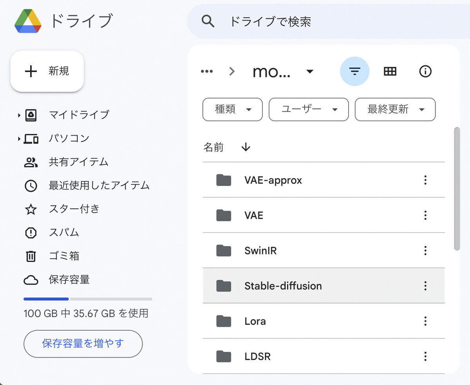Switch to grid layout view
Image resolution: width=470 pixels, height=385 pixels.
[390, 71]
